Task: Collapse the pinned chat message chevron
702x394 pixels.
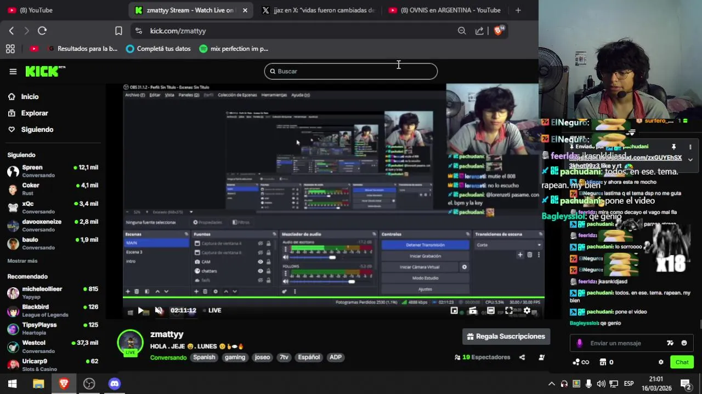Action: (690, 160)
